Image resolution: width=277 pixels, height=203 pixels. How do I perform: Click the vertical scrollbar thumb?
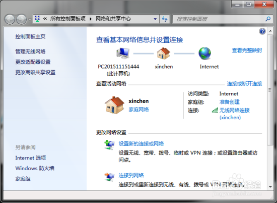click(x=270, y=90)
